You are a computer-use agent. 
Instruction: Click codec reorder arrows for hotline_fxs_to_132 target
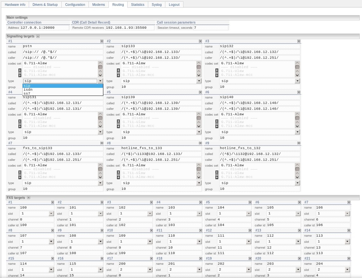217,175
